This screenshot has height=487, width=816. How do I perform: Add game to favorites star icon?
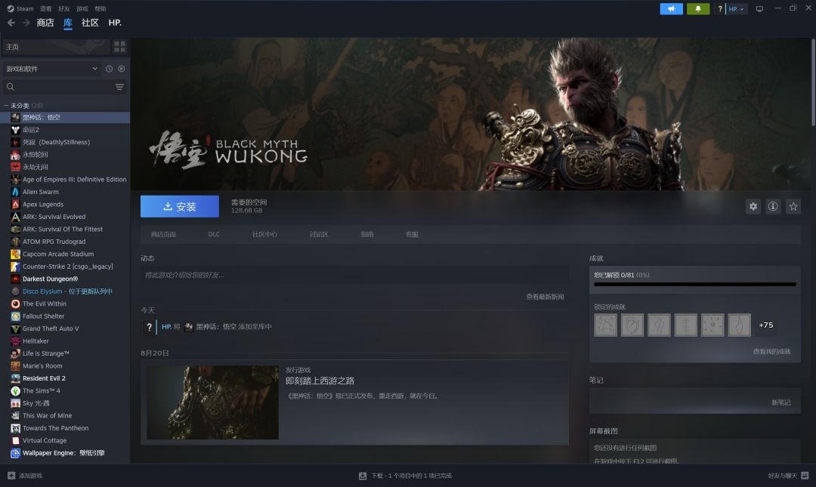tap(793, 207)
